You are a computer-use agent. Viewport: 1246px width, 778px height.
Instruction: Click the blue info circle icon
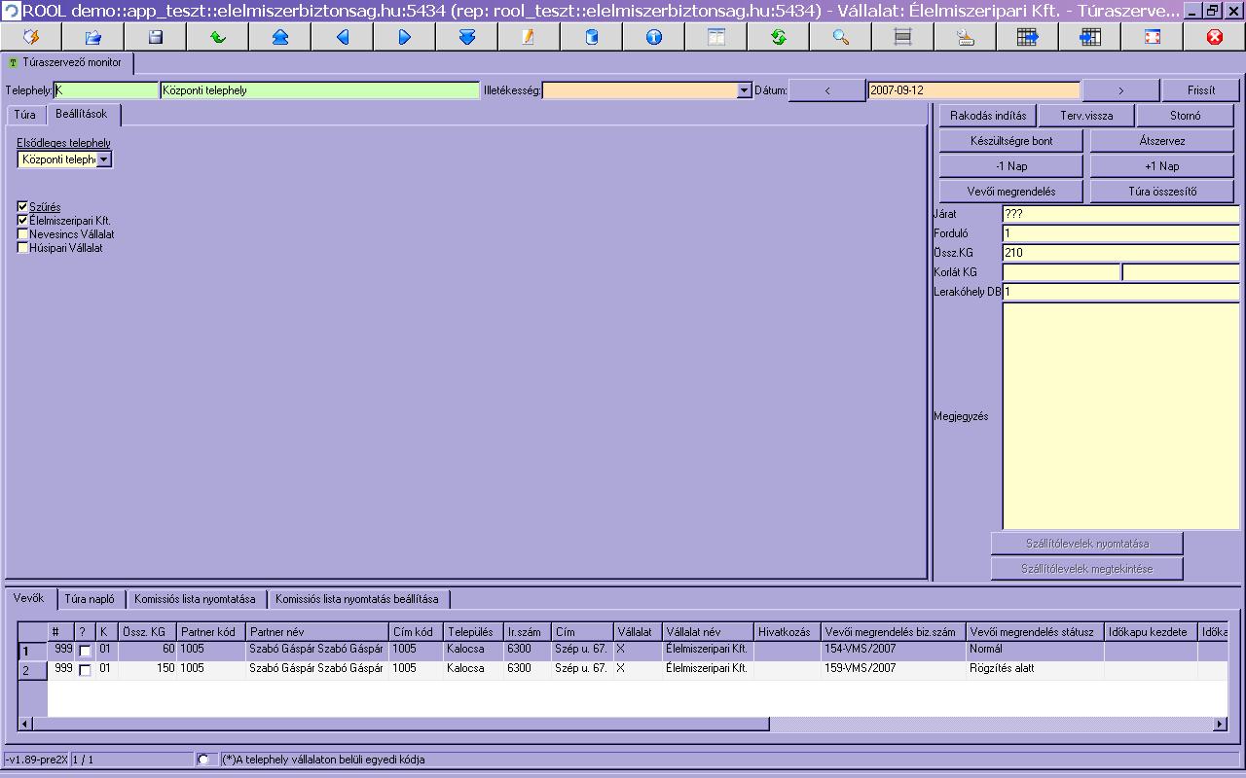(654, 37)
